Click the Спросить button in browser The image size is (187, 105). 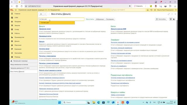[138, 6]
